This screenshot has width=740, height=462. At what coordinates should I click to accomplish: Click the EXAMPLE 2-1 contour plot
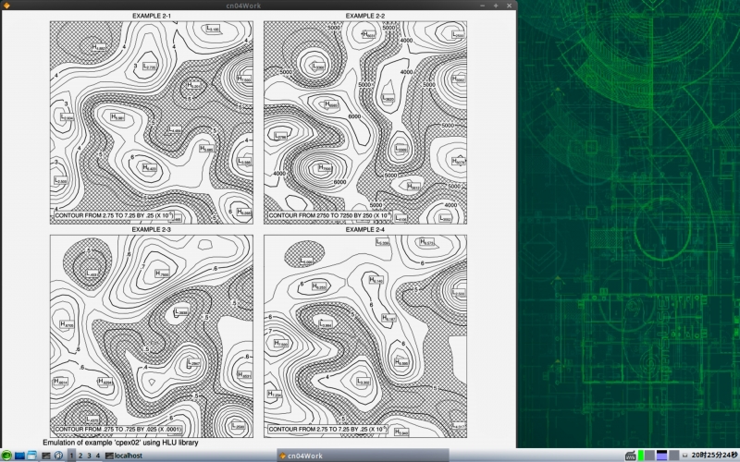tap(152, 121)
